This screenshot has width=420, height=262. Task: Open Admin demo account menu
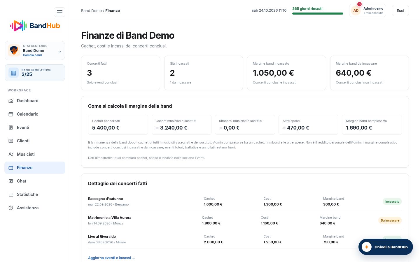tap(367, 10)
